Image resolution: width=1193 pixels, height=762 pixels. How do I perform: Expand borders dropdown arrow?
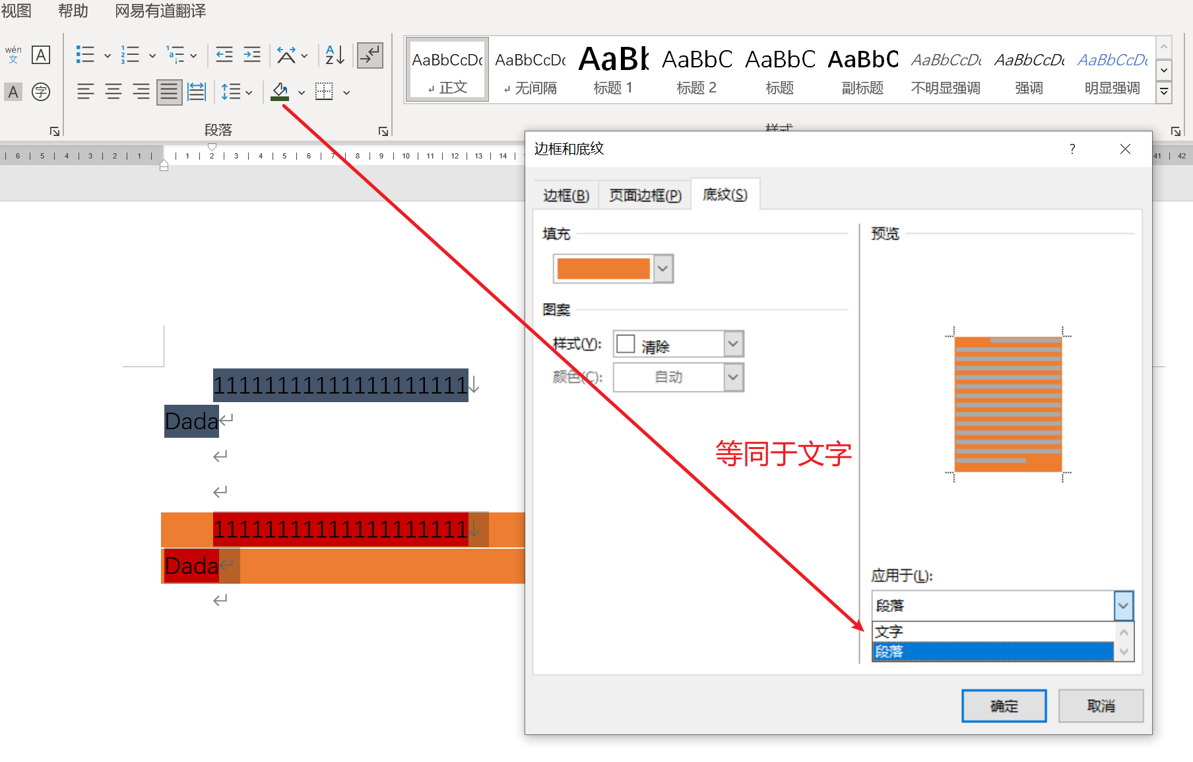346,92
